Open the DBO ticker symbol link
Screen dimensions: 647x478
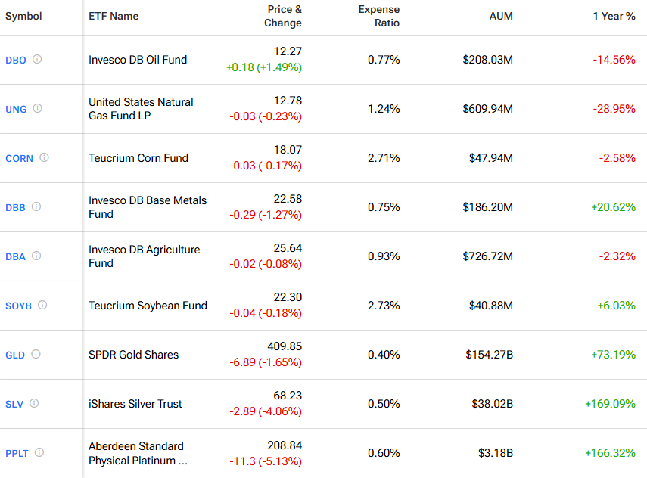point(15,60)
